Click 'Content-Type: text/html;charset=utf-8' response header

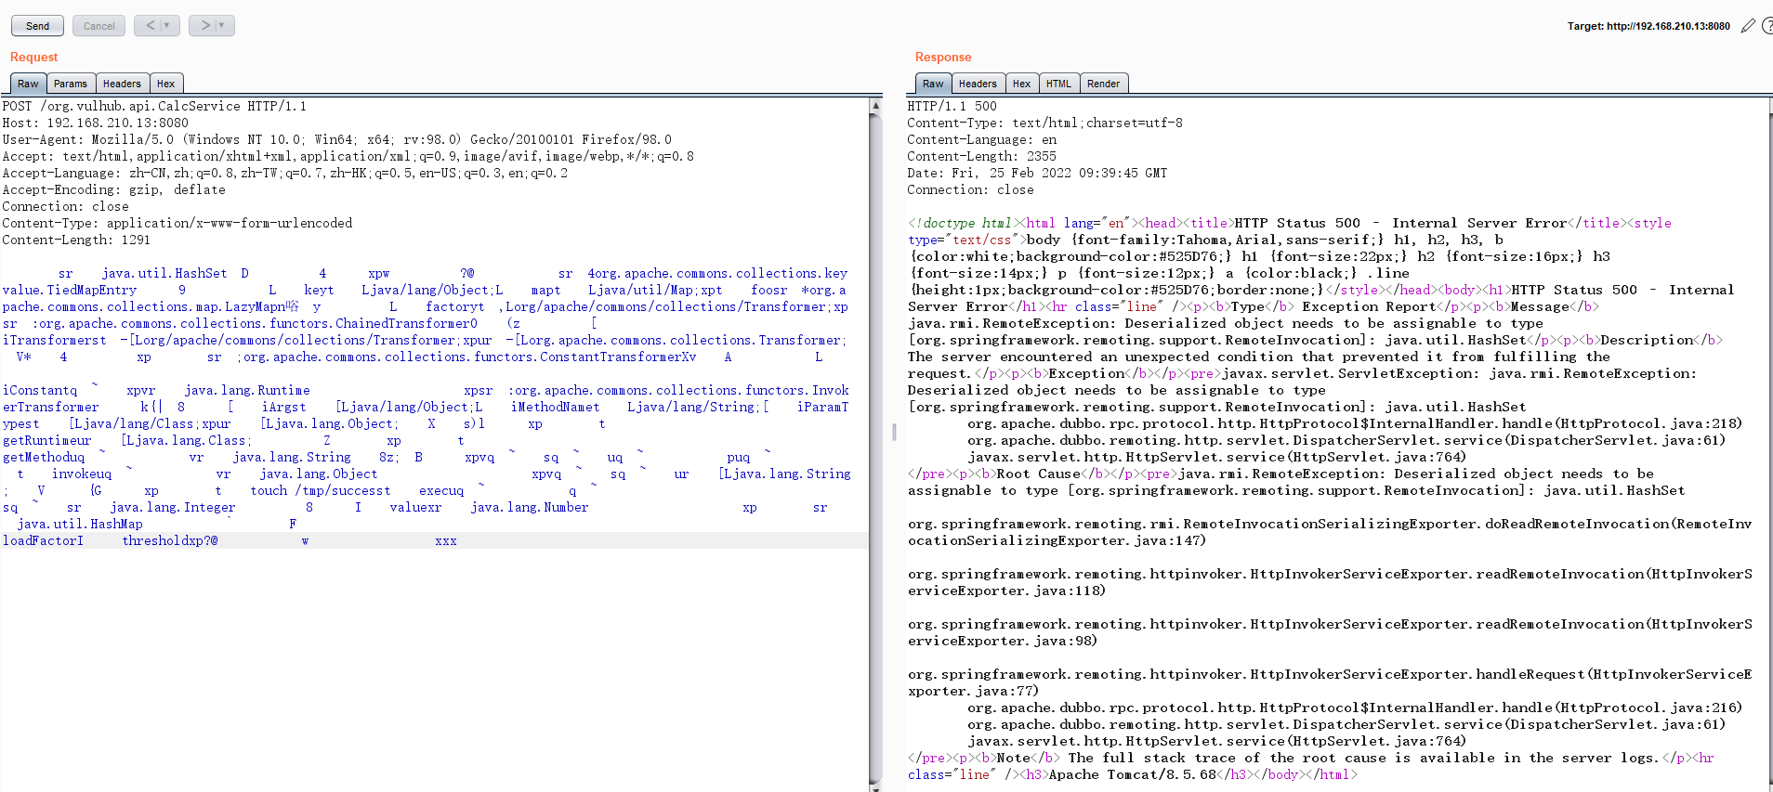(x=1044, y=123)
